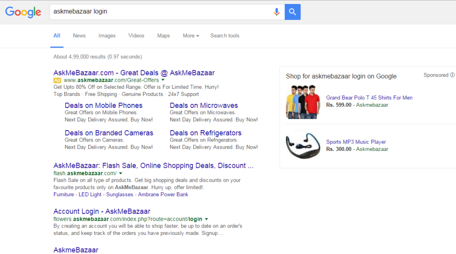
Task: Open Grand Bear Polo T 45 Shirts link
Action: coord(369,98)
